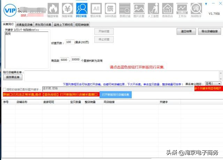223x160 pixels.
Task: Open the blue triangle menu at top right
Action: [206, 4]
